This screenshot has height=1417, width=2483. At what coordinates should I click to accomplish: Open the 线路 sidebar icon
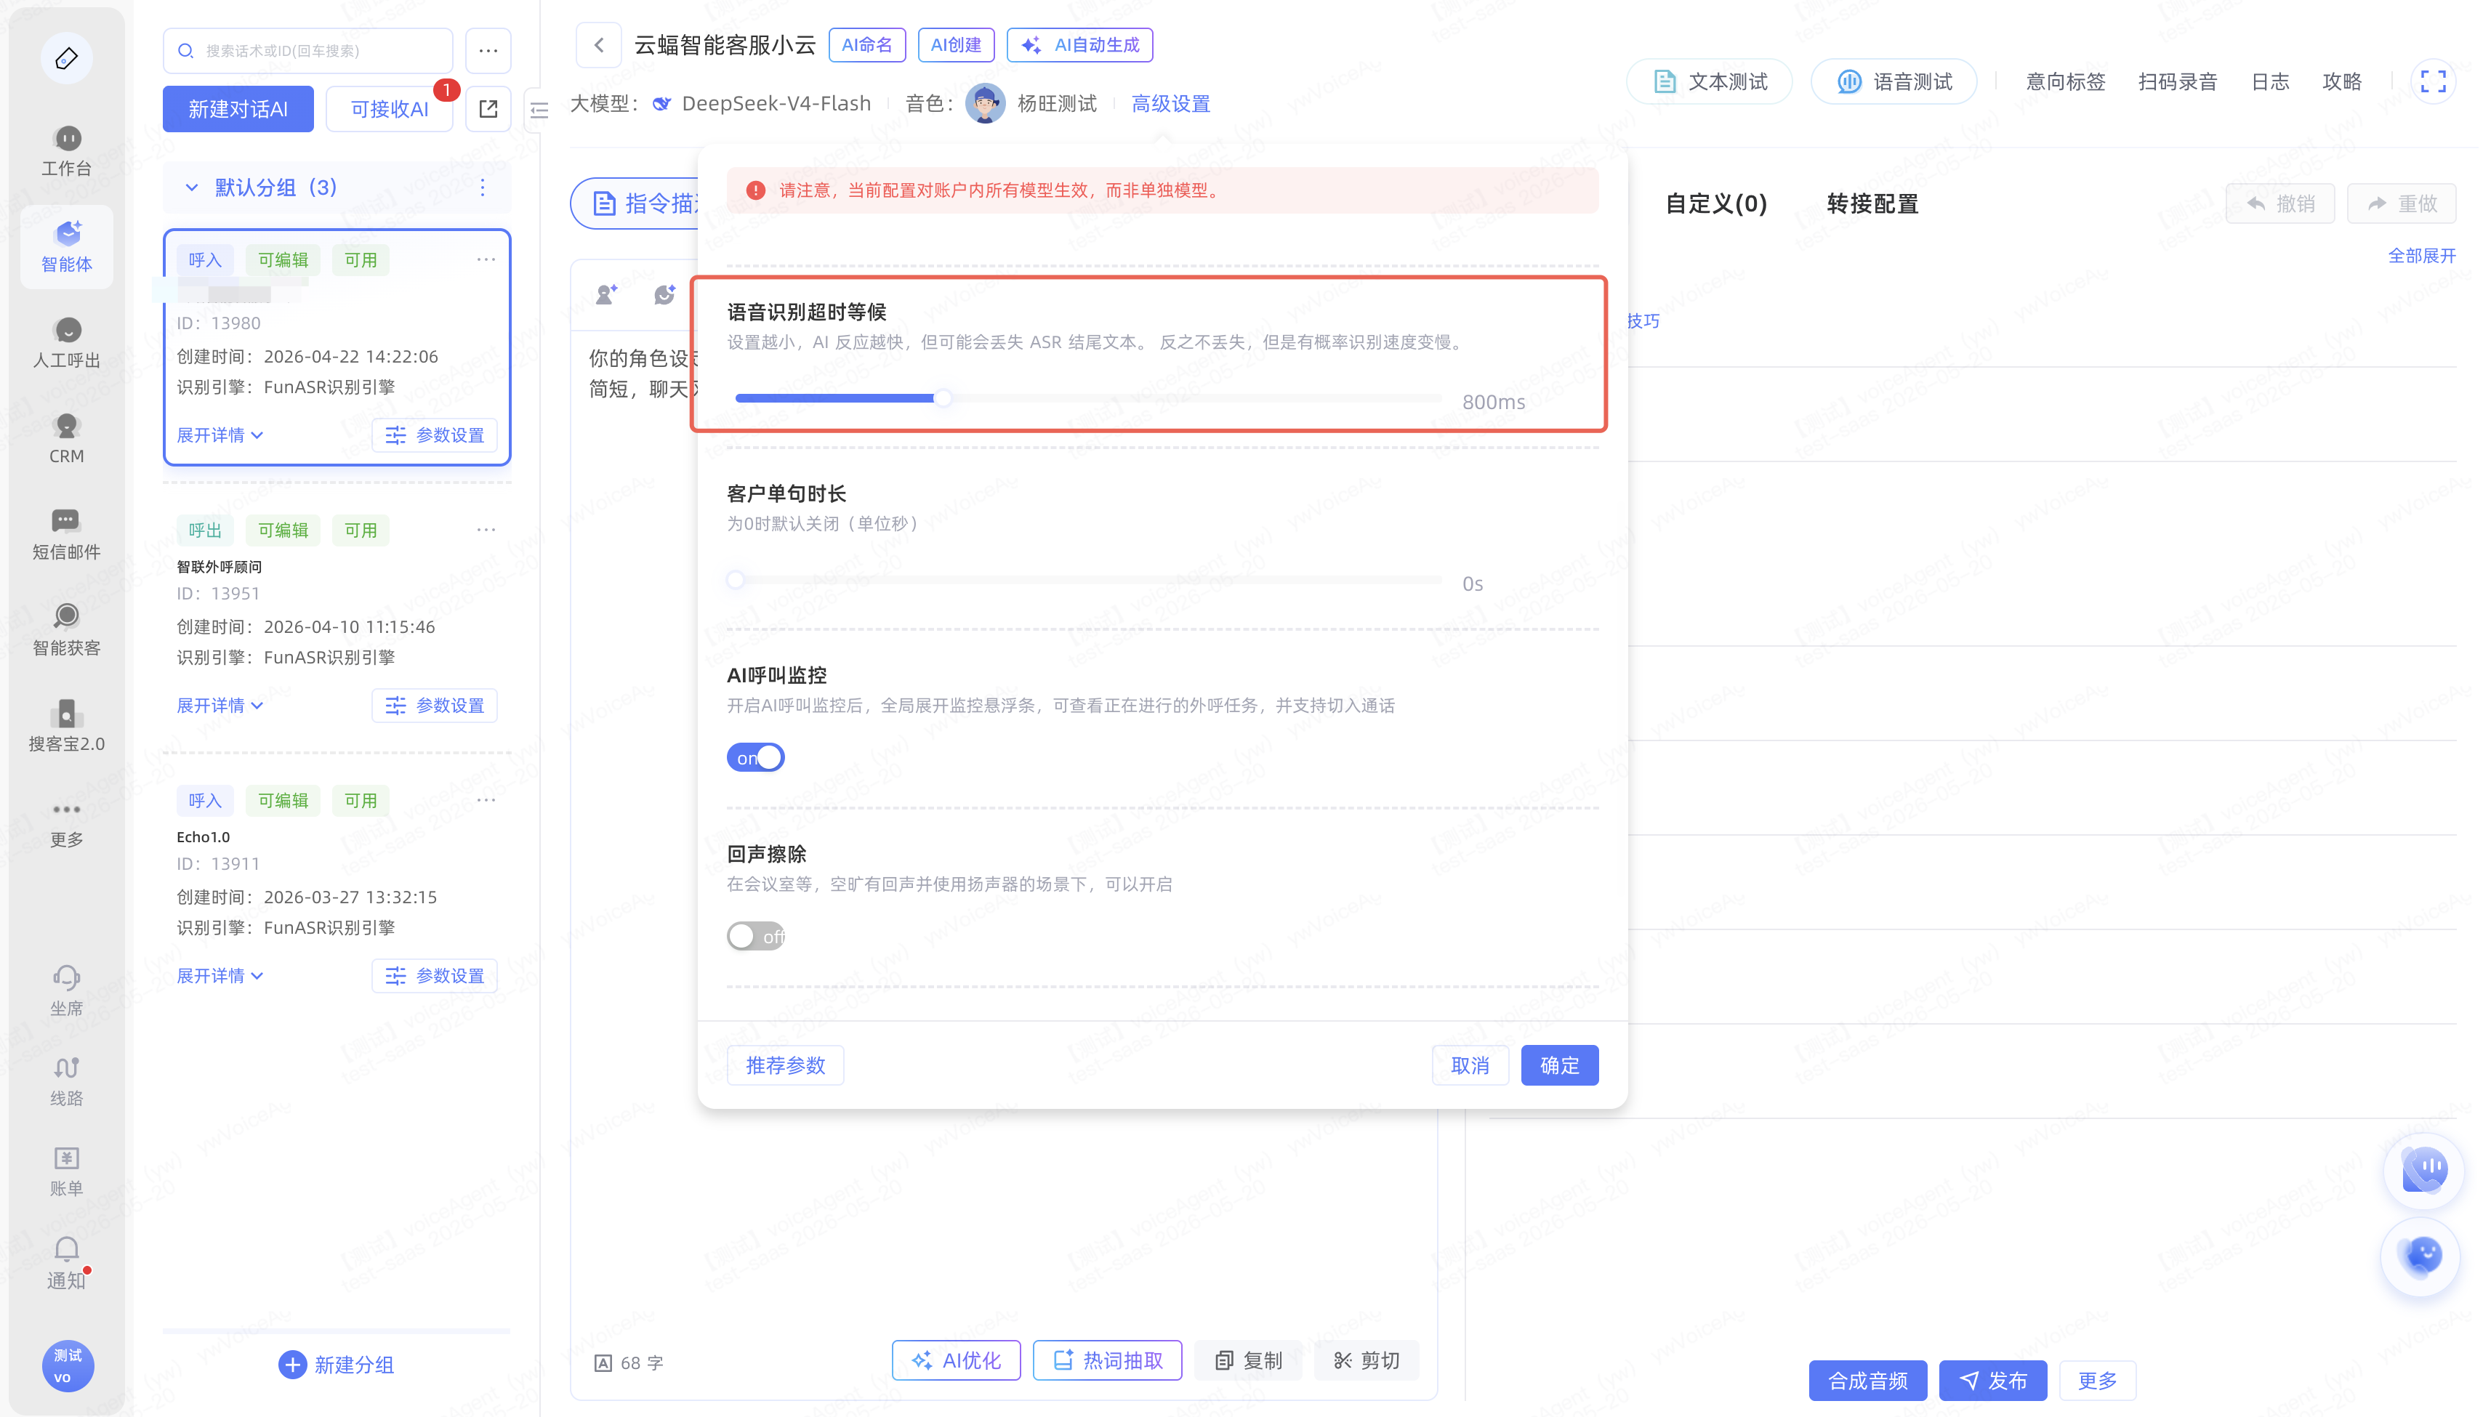click(x=66, y=1081)
